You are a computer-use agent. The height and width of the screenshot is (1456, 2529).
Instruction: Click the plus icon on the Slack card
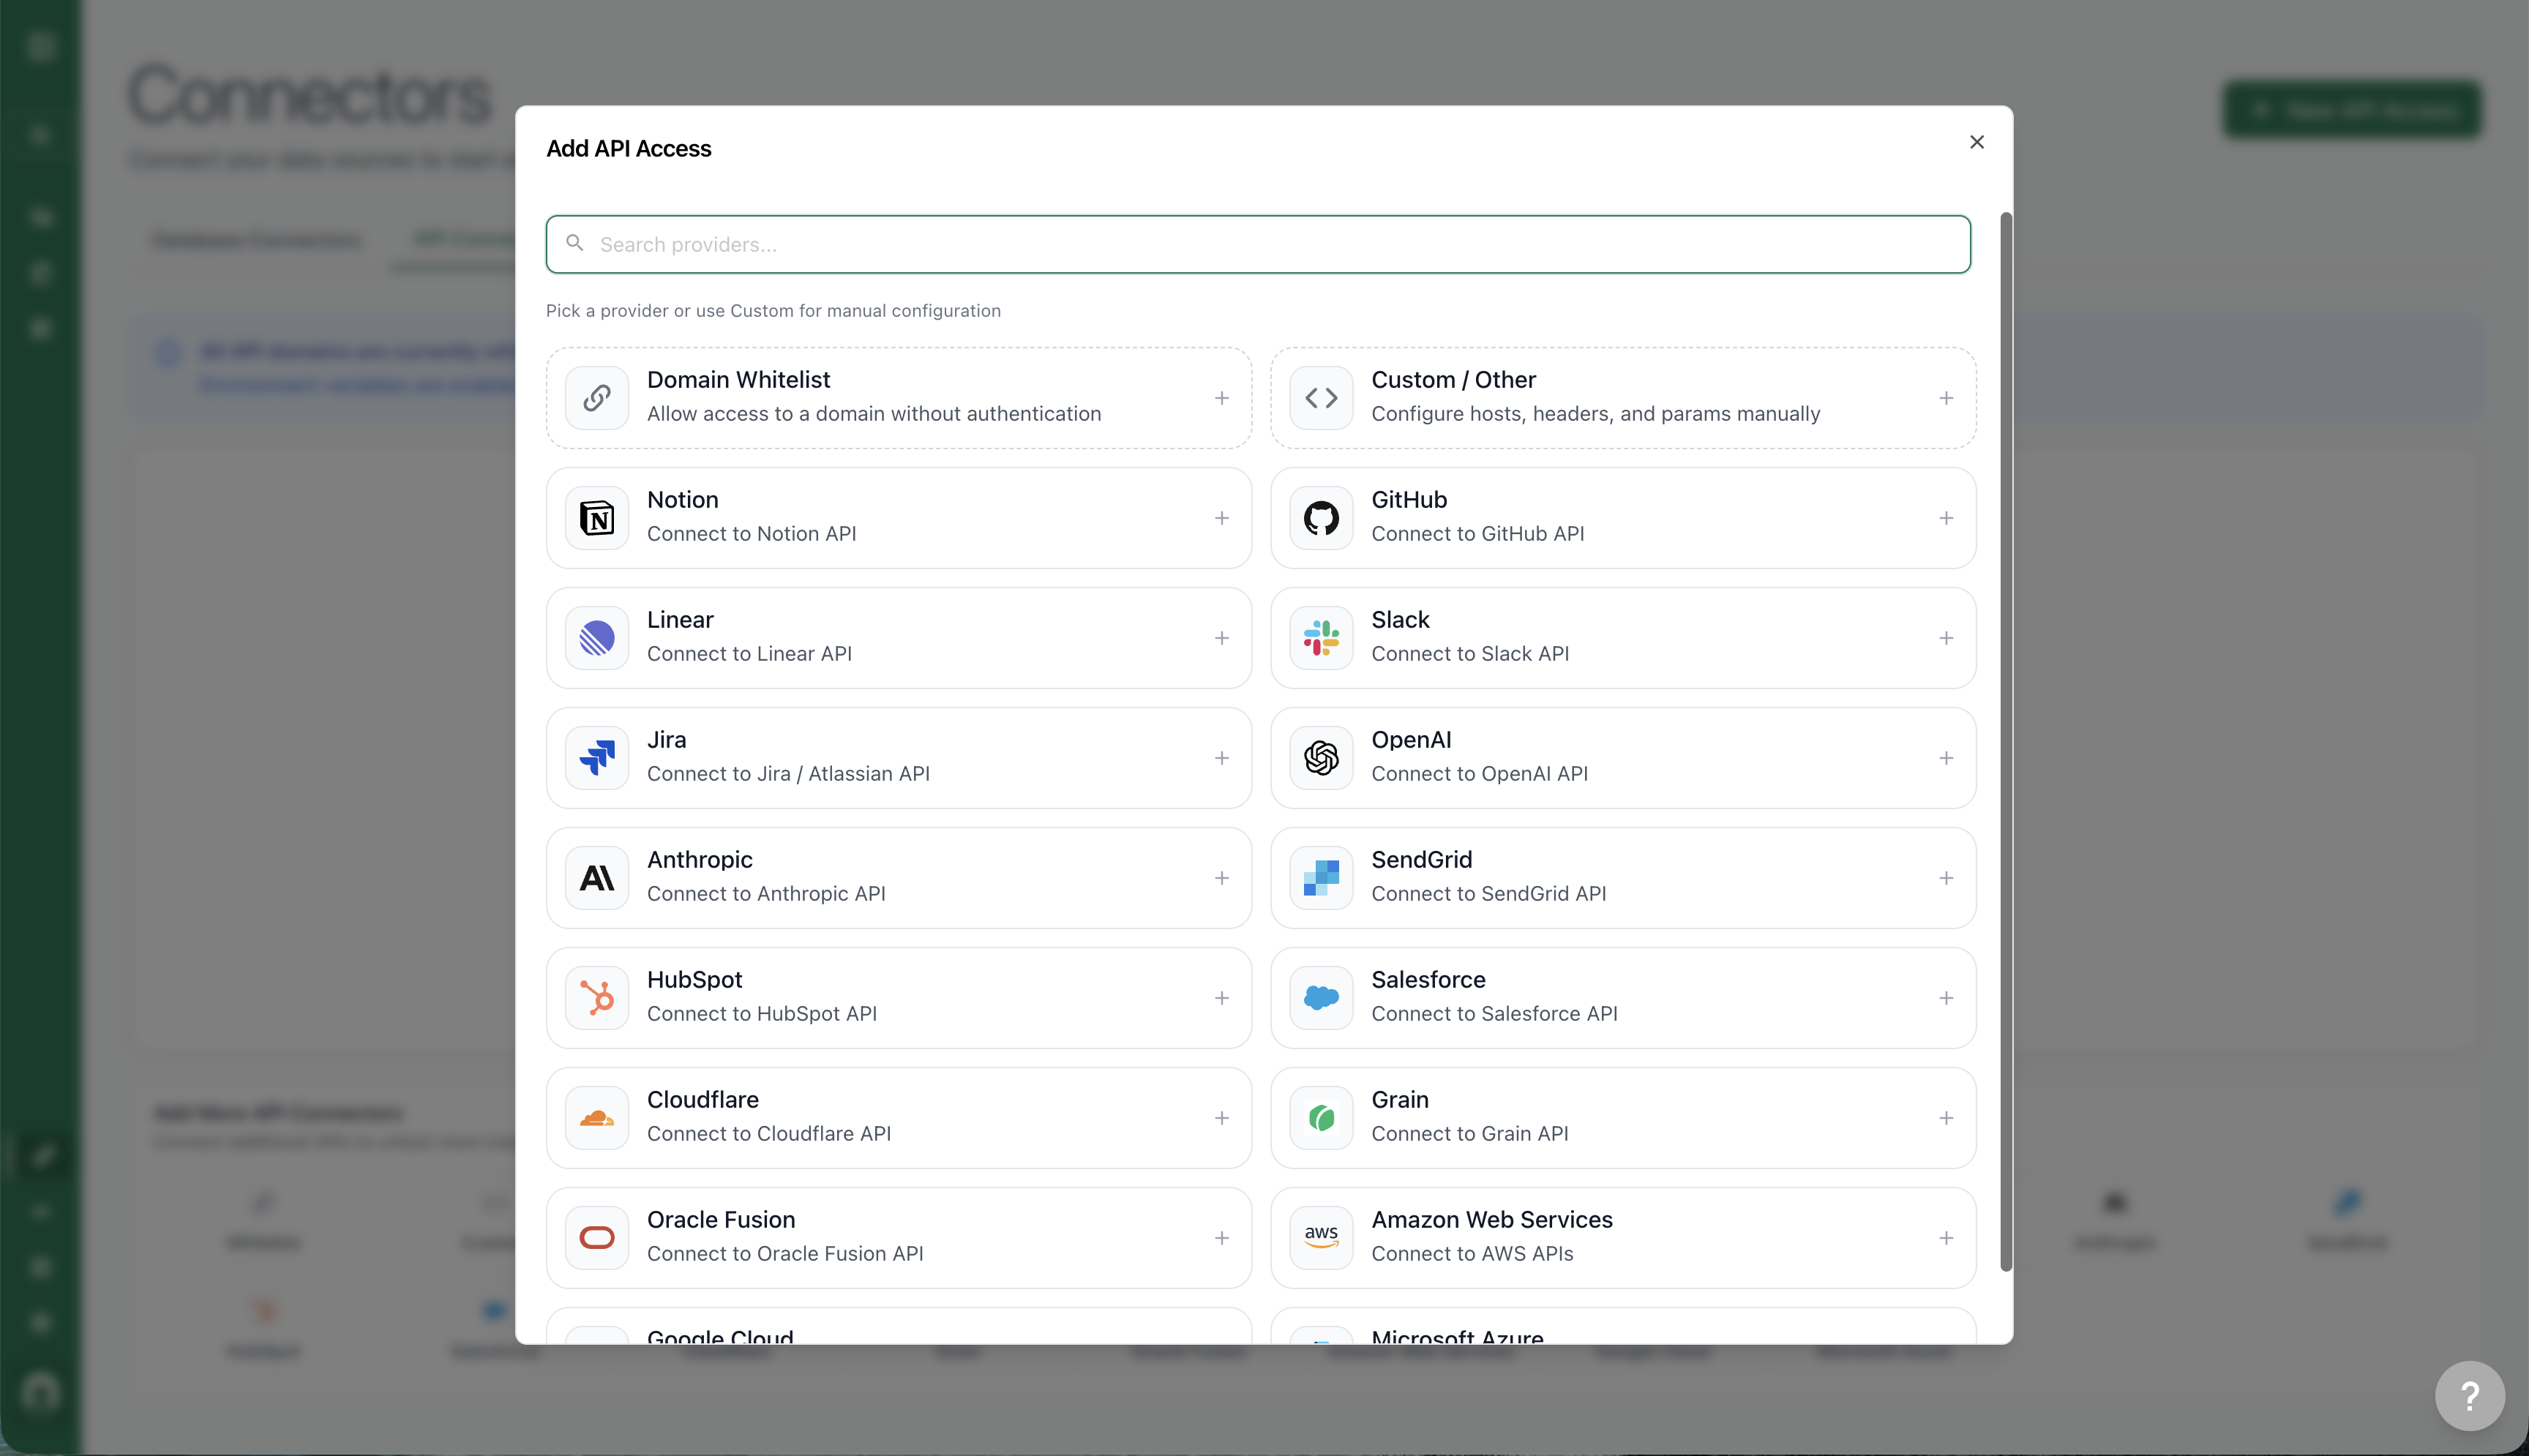(x=1946, y=638)
